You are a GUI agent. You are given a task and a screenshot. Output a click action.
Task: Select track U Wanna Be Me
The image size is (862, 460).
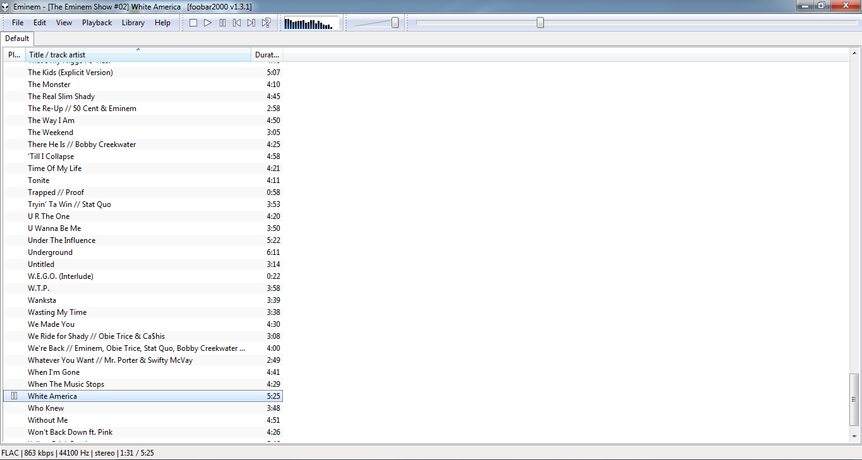point(143,228)
